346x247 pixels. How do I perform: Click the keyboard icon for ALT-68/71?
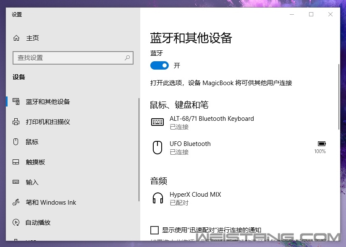click(x=157, y=122)
